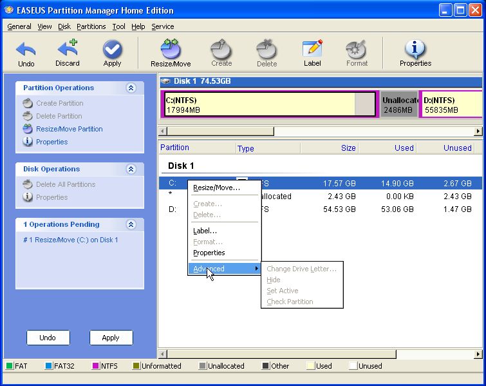Open the View menu
This screenshot has width=486, height=386.
click(x=44, y=26)
